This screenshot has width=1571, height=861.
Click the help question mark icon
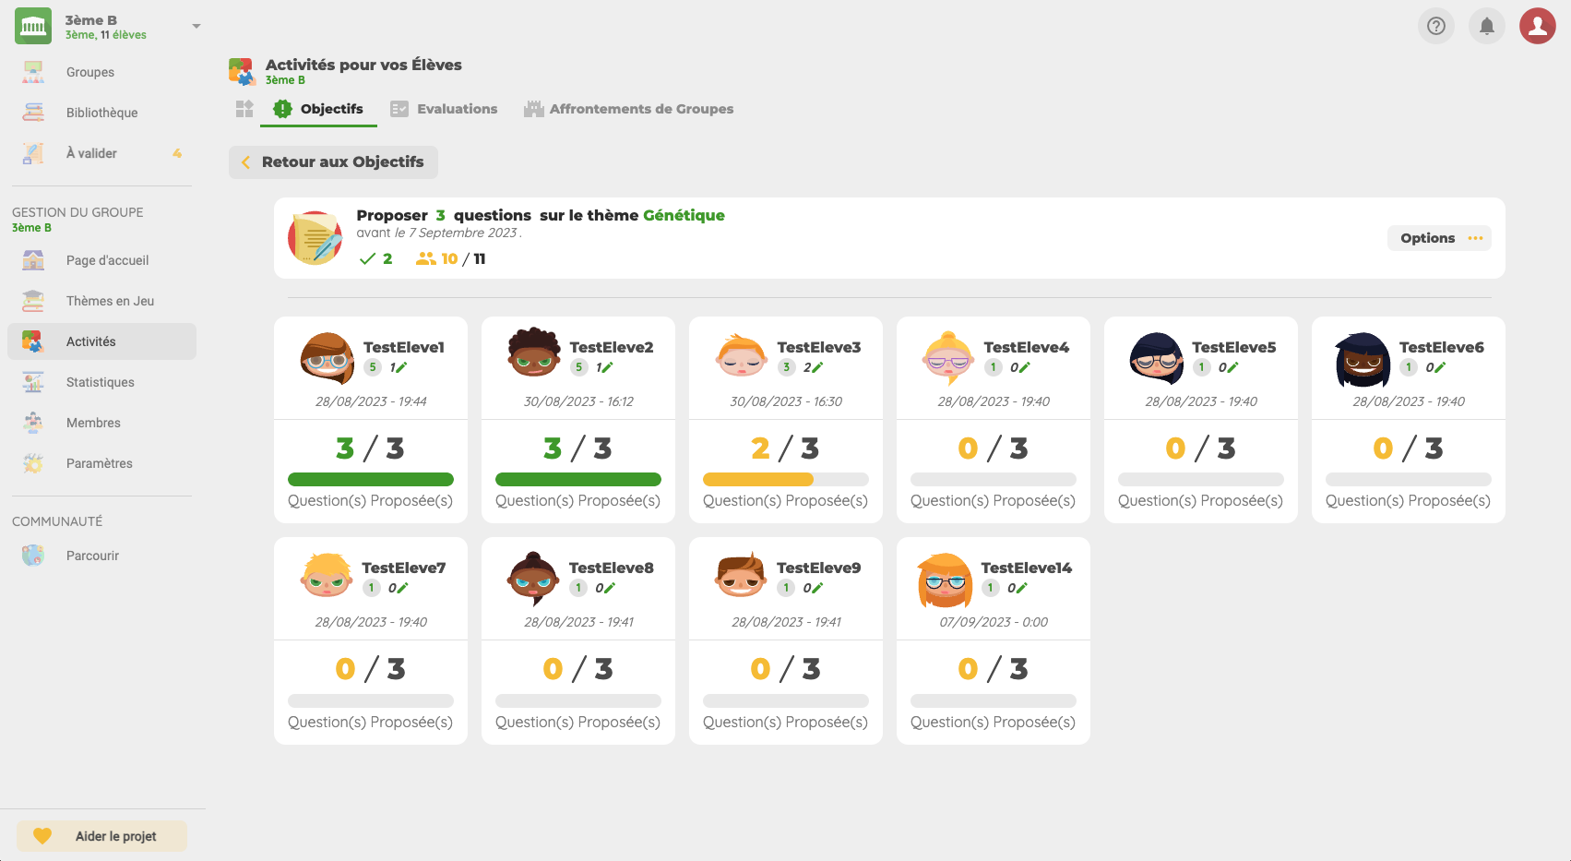tap(1435, 26)
